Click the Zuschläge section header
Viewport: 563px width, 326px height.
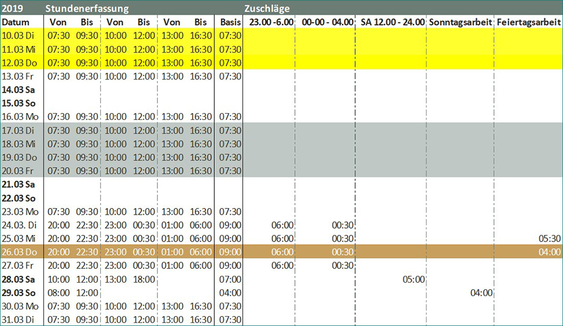point(267,9)
